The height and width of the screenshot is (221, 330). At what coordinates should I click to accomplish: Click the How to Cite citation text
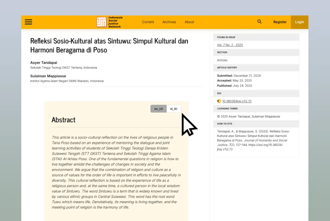point(253,140)
